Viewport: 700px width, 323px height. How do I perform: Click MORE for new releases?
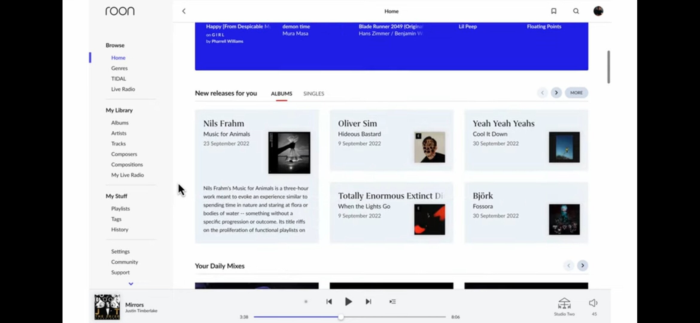576,93
